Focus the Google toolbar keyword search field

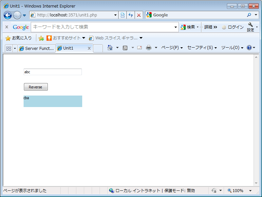(x=102, y=27)
